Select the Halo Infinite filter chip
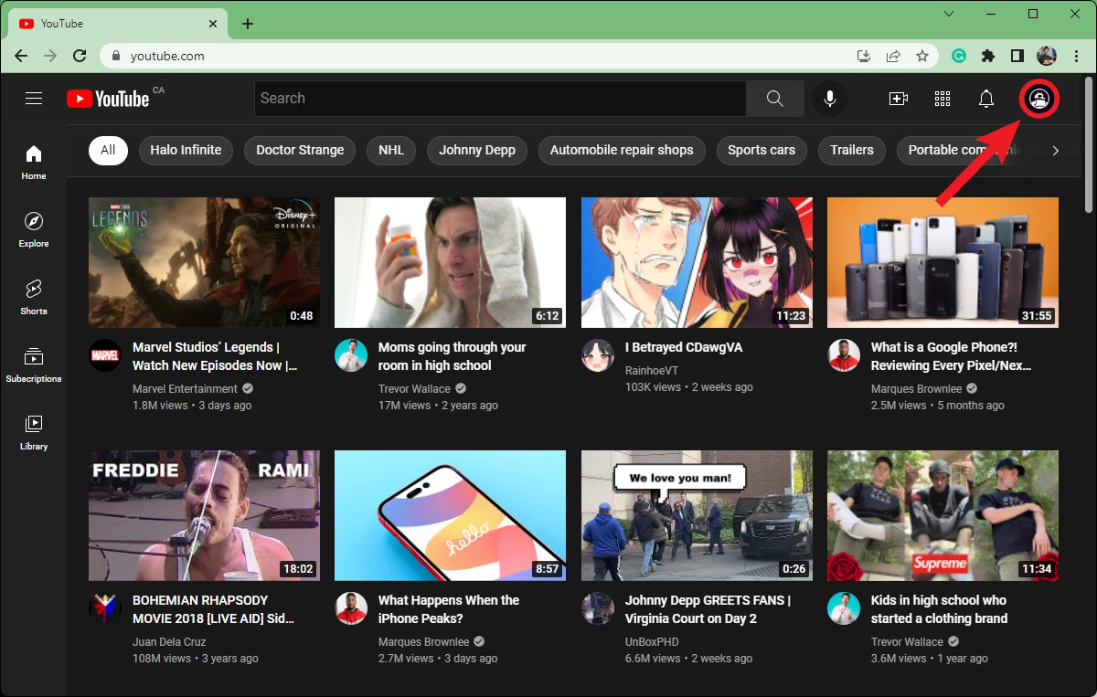The image size is (1097, 697). click(186, 150)
